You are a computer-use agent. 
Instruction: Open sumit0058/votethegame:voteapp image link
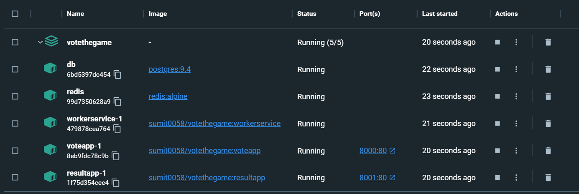(204, 151)
